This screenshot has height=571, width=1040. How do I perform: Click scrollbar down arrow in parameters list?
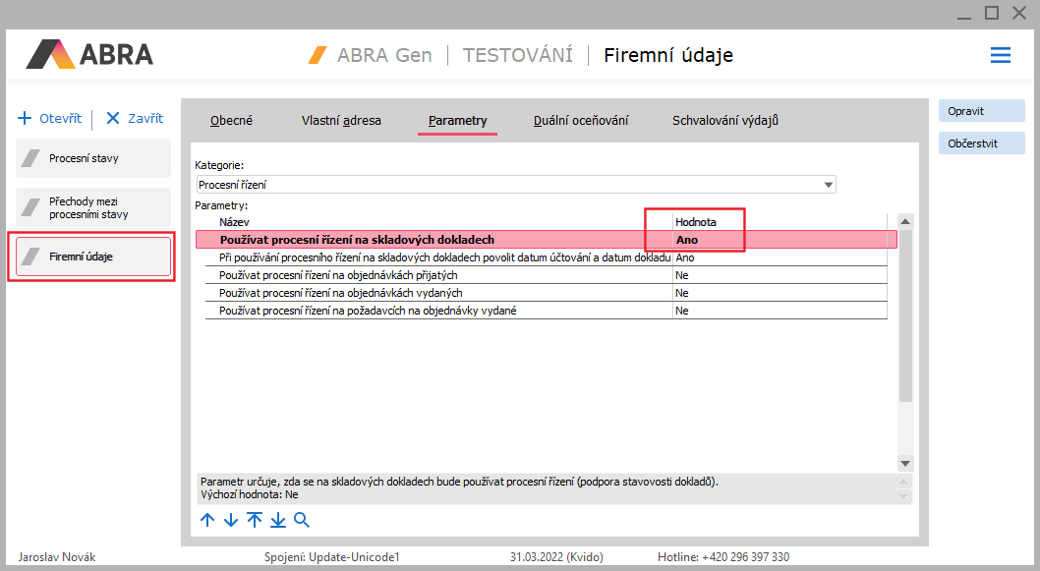[x=905, y=463]
